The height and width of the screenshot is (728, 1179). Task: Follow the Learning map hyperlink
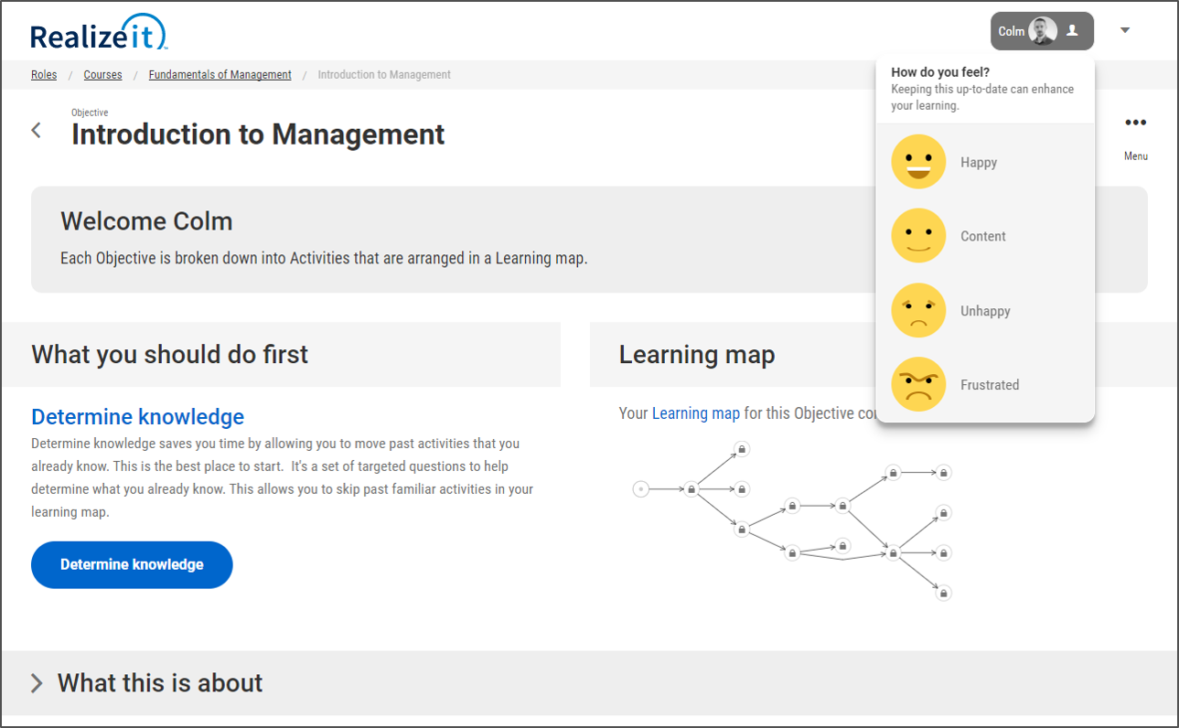[x=695, y=413]
